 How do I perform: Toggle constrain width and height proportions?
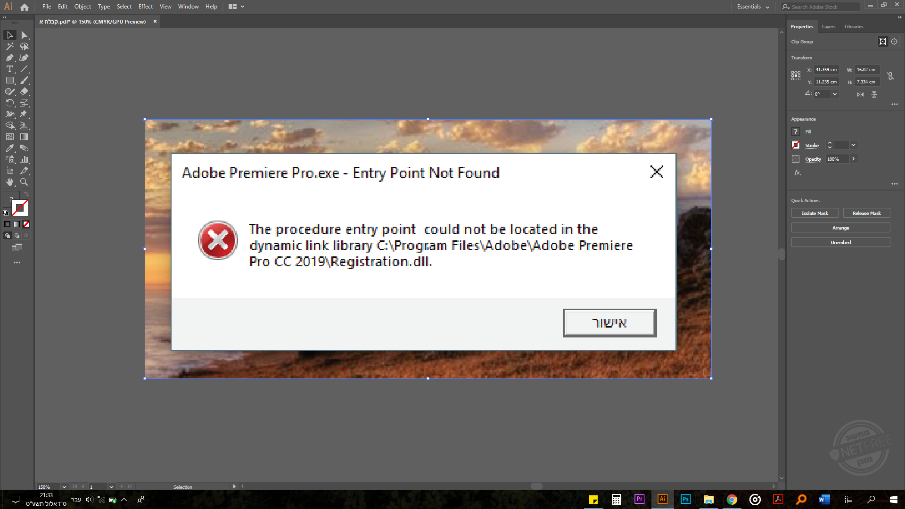coord(890,76)
